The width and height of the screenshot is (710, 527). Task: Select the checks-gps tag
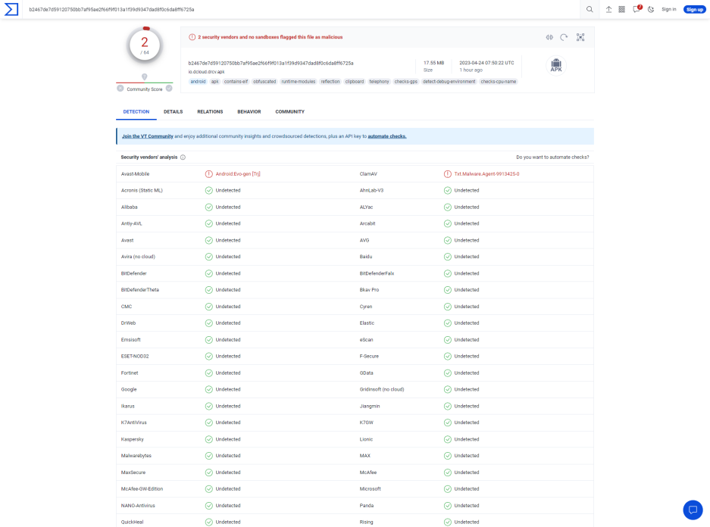(405, 82)
